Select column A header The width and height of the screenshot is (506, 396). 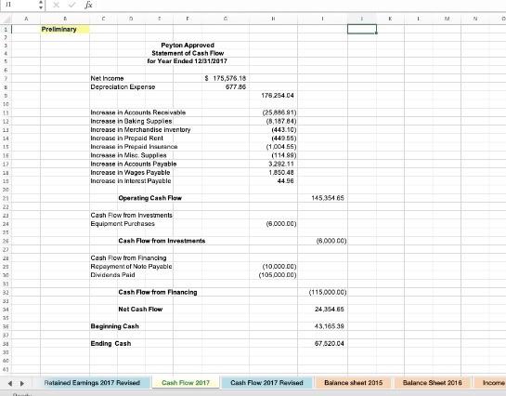26,19
